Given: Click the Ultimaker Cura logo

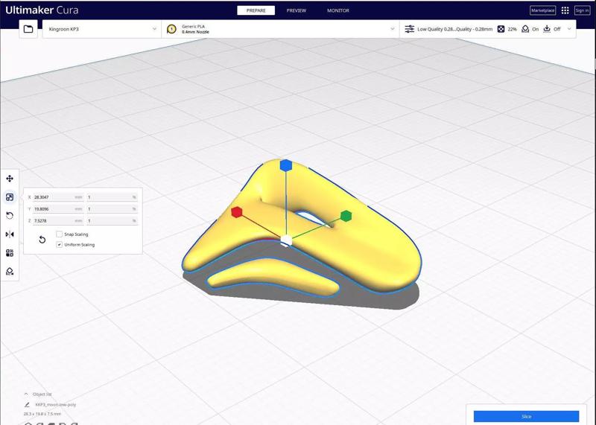Looking at the screenshot, I should pyautogui.click(x=42, y=10).
